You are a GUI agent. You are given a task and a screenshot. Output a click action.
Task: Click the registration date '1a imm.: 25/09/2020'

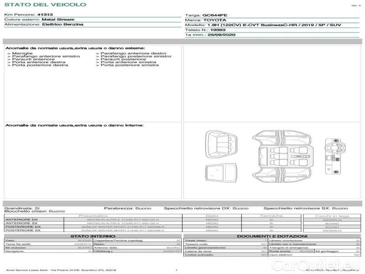[210, 35]
